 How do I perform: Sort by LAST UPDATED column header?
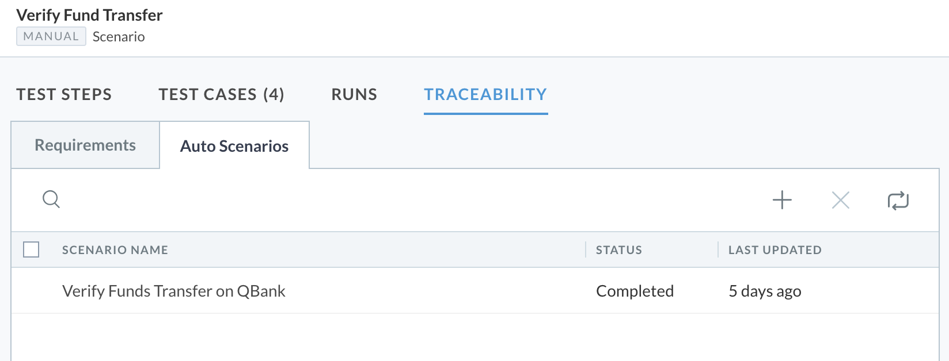click(x=775, y=250)
